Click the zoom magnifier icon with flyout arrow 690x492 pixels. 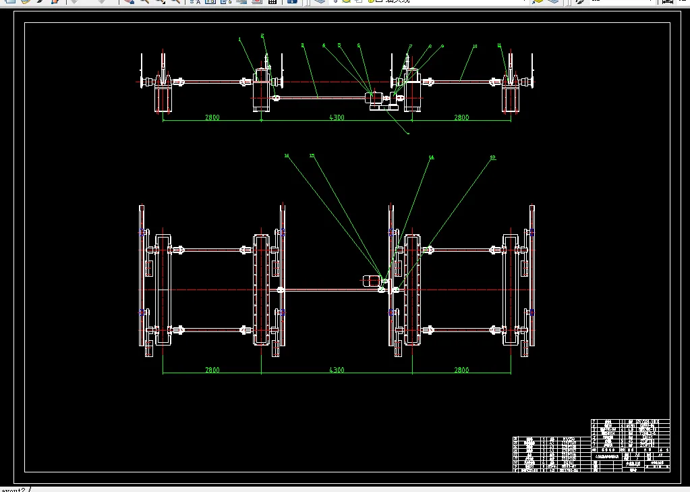point(160,1)
